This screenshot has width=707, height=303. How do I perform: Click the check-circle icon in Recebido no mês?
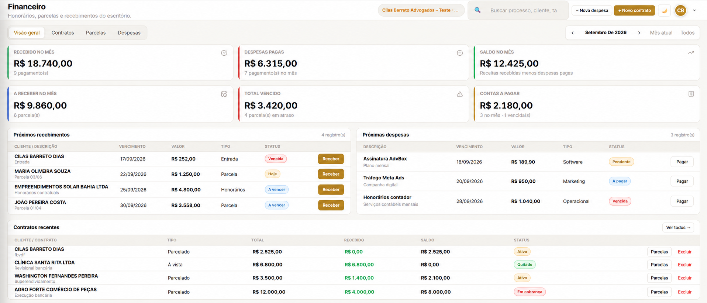(x=224, y=53)
